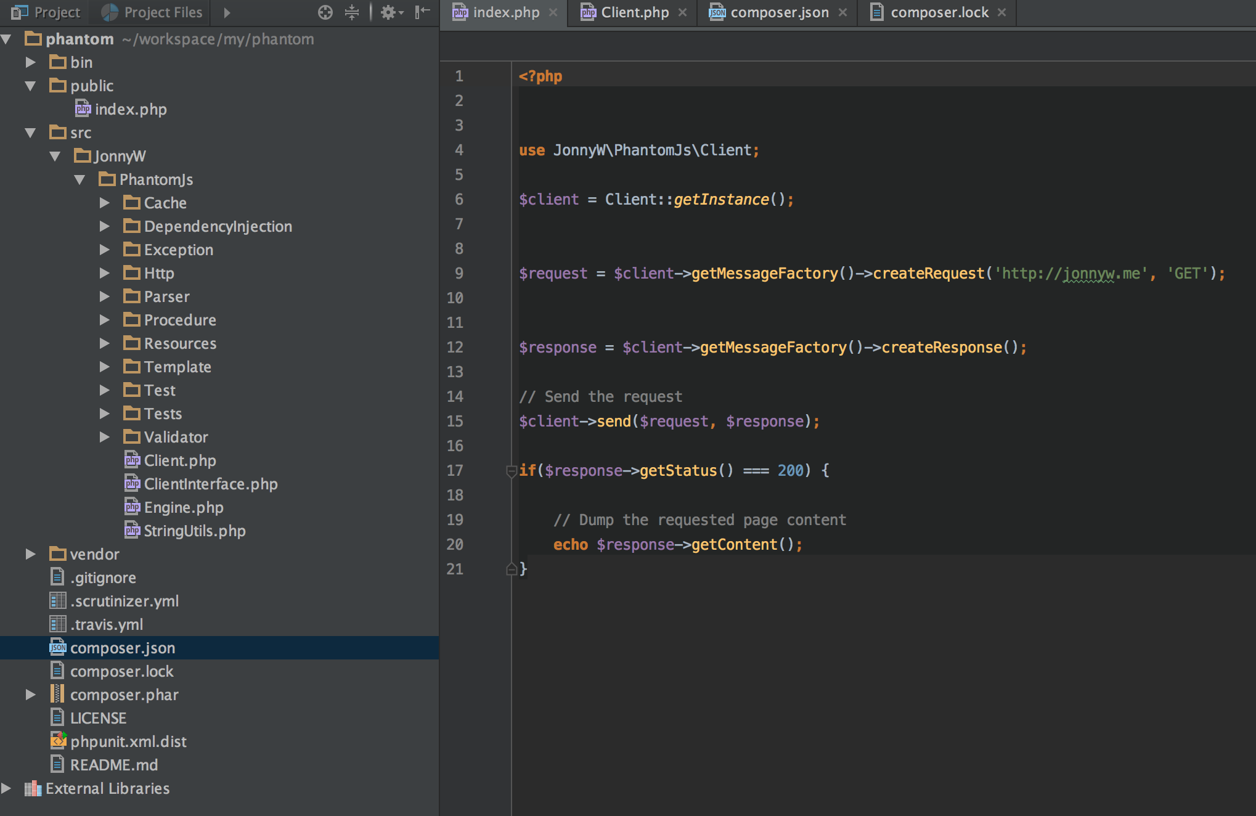Expand the Parser folder
This screenshot has height=816, width=1256.
pos(104,296)
